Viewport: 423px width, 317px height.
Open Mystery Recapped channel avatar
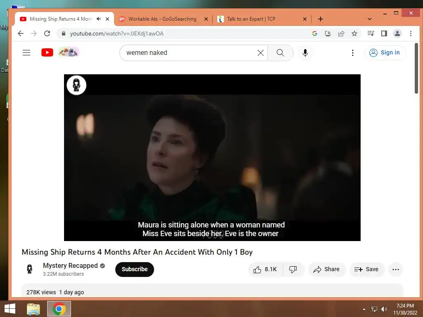pos(30,269)
